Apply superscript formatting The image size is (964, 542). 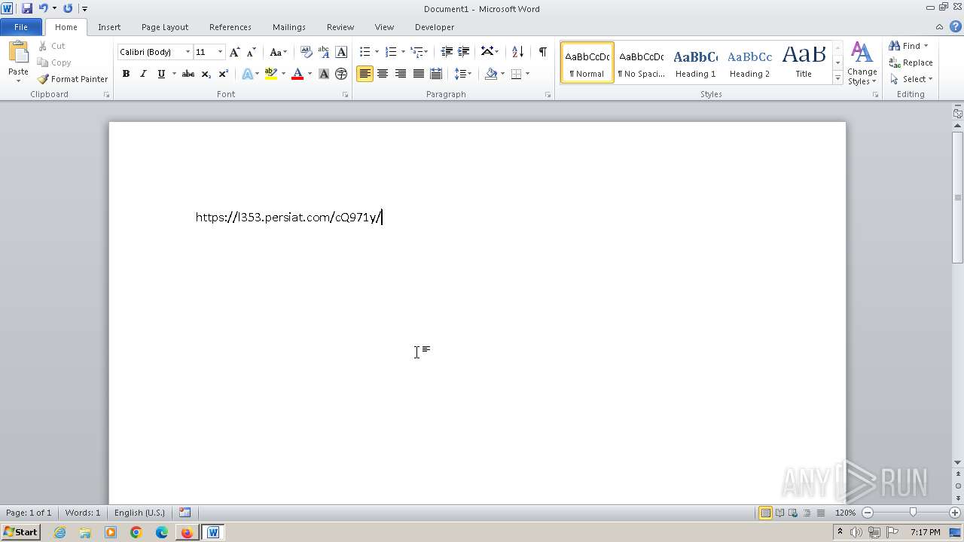point(223,74)
